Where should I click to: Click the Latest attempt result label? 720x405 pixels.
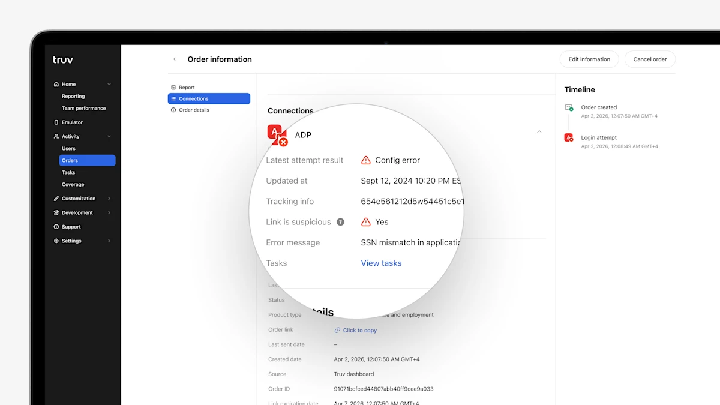point(305,160)
